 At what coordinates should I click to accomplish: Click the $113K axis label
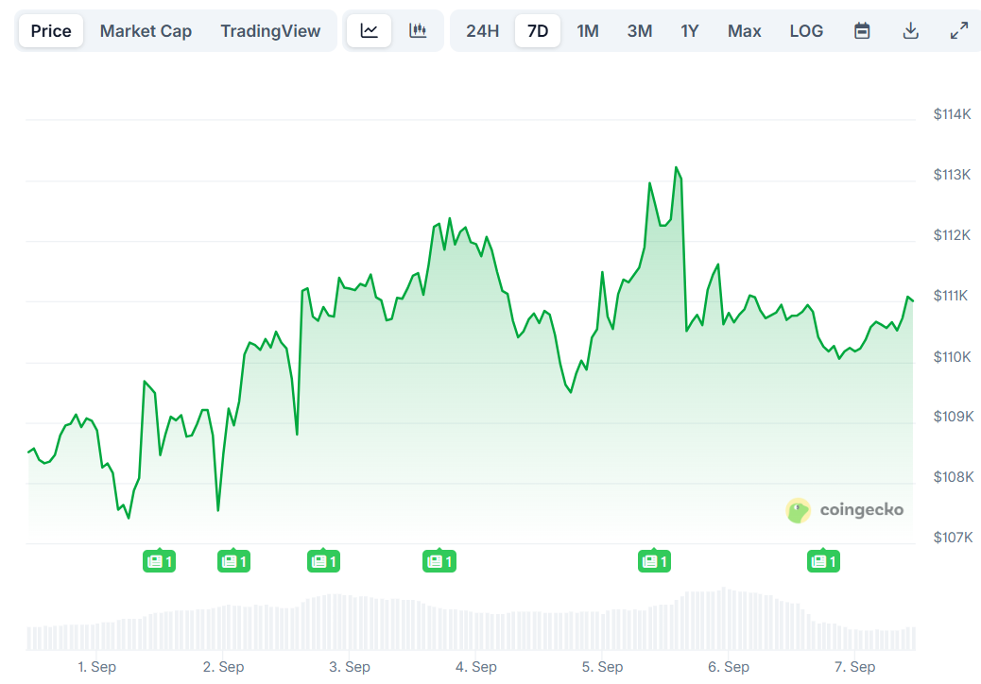point(953,175)
